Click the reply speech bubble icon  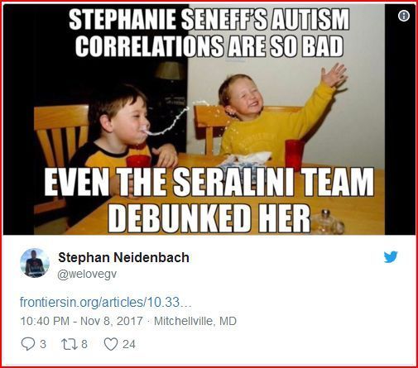coord(28,344)
